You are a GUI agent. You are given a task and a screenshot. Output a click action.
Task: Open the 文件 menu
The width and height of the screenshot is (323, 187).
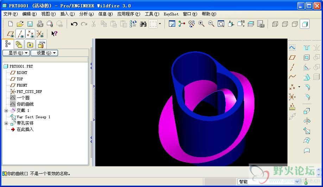11,14
